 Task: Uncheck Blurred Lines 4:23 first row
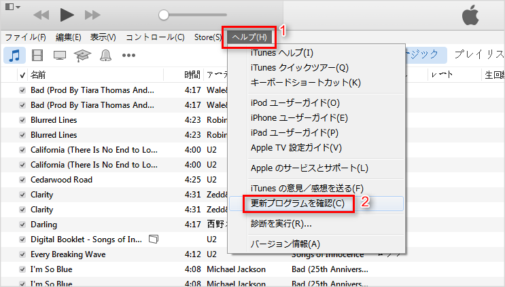[x=22, y=120]
